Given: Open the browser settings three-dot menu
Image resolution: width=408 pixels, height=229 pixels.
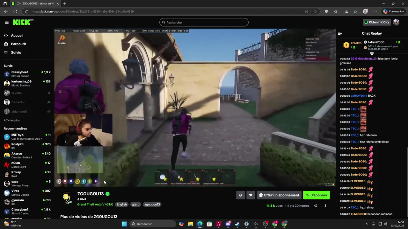Looking at the screenshot, I should [375, 11].
